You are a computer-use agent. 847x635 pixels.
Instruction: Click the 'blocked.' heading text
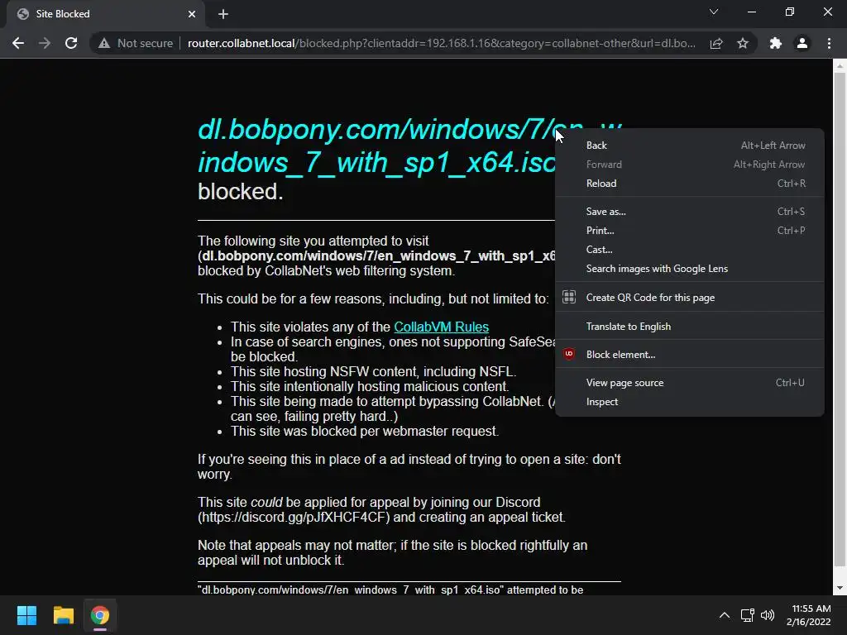[x=241, y=192]
